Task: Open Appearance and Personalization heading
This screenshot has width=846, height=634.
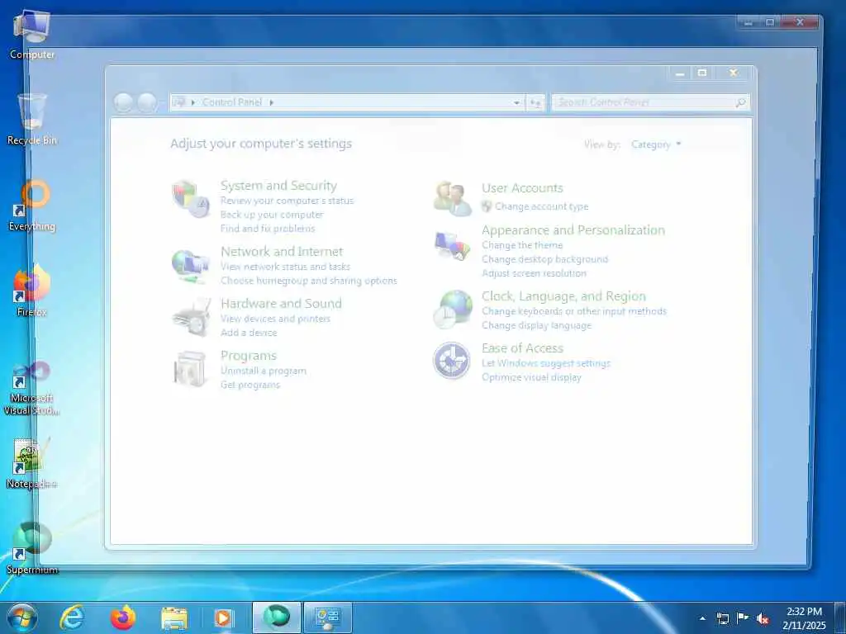Action: pos(573,230)
